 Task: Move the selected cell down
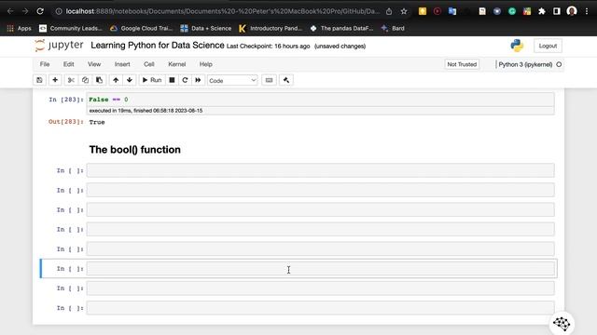point(130,80)
